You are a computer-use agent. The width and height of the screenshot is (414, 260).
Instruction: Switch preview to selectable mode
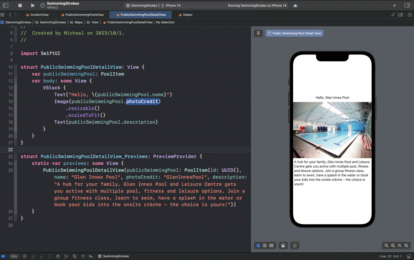tap(265, 245)
